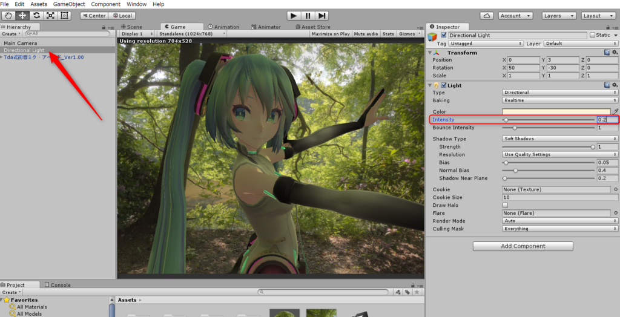620x317 pixels.
Task: Open Light component gear menu
Action: point(615,85)
